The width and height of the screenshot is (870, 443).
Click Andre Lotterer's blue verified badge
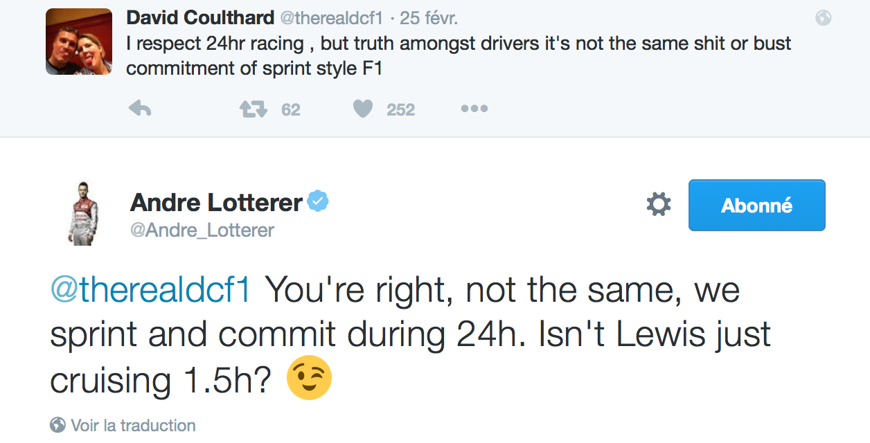(x=318, y=201)
